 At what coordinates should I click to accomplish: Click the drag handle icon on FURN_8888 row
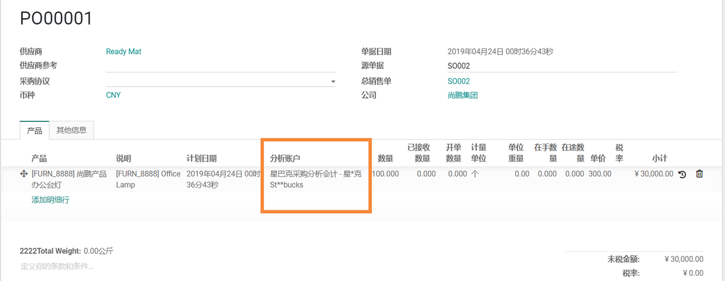pos(24,174)
